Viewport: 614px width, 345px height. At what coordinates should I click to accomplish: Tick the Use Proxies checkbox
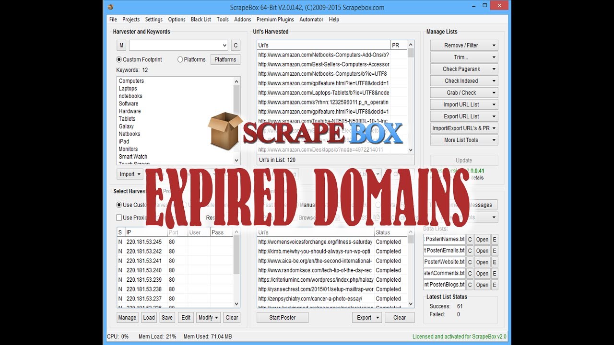tap(119, 218)
